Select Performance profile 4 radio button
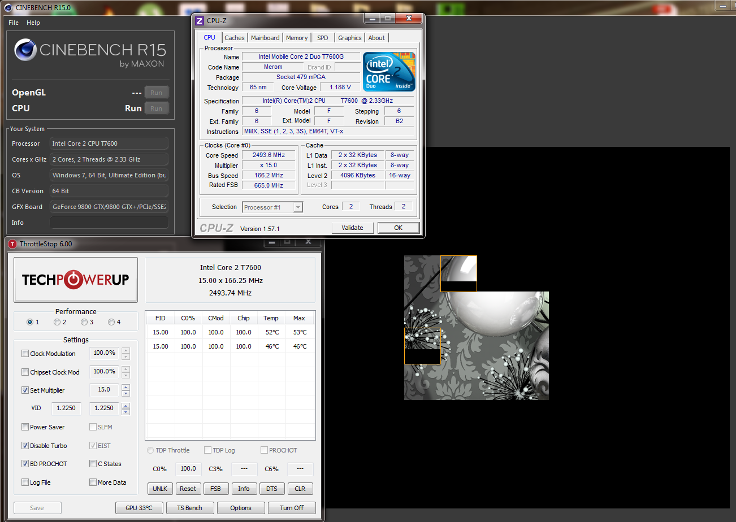Screen dimensions: 736x522 point(111,322)
